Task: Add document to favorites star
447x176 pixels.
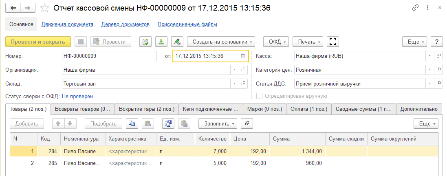Action: [x=46, y=8]
